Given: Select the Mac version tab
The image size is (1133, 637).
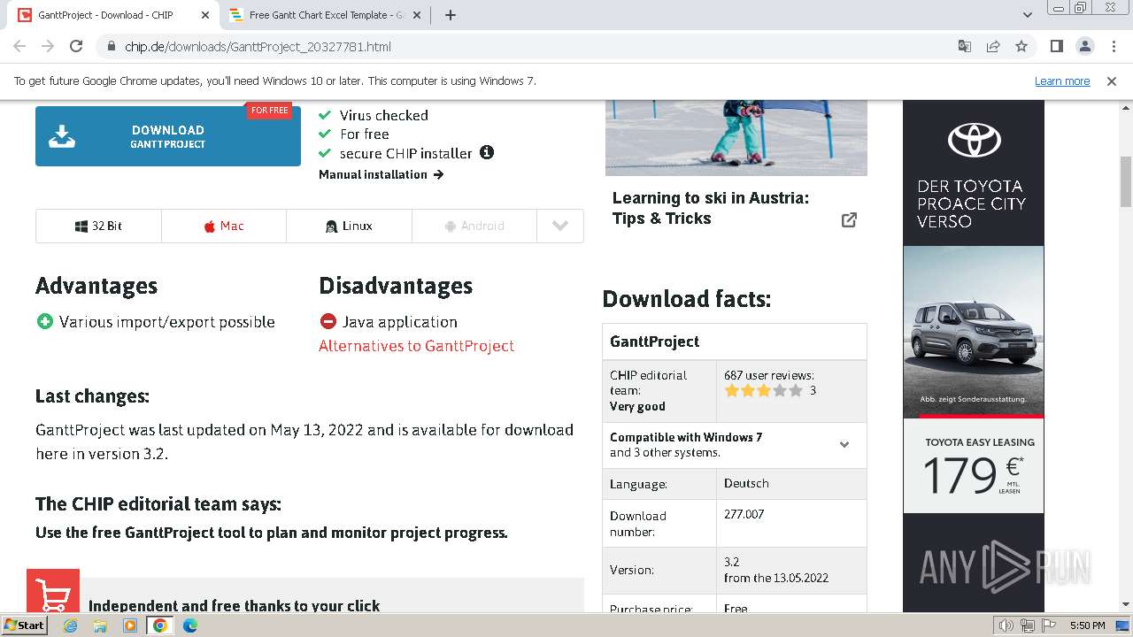Looking at the screenshot, I should tap(224, 226).
